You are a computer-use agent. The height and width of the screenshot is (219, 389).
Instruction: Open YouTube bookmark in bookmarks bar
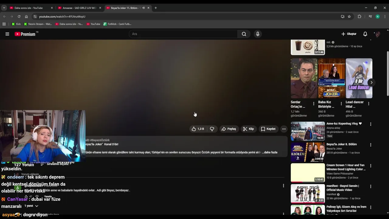pos(93,24)
